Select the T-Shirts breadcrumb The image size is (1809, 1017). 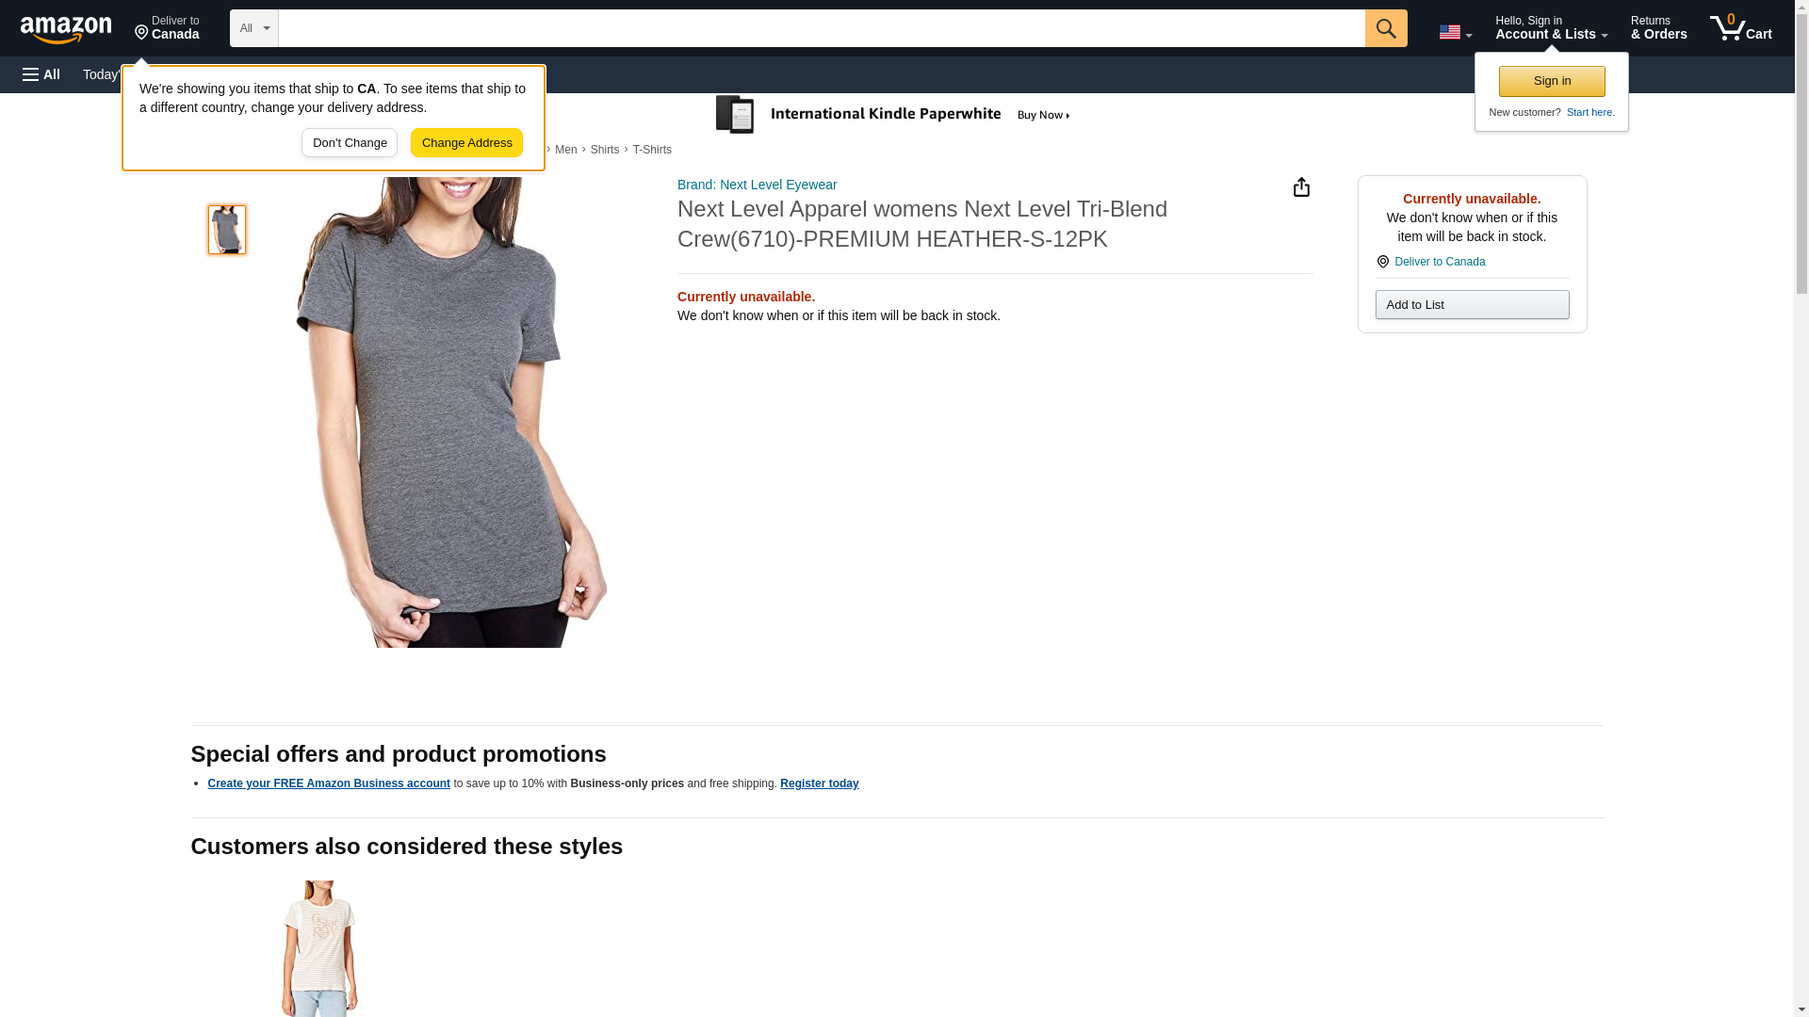click(x=652, y=150)
